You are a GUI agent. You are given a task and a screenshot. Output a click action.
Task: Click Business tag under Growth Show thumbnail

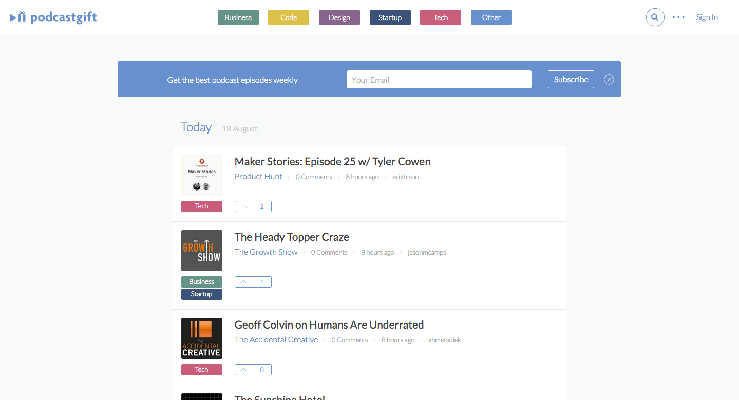(202, 282)
